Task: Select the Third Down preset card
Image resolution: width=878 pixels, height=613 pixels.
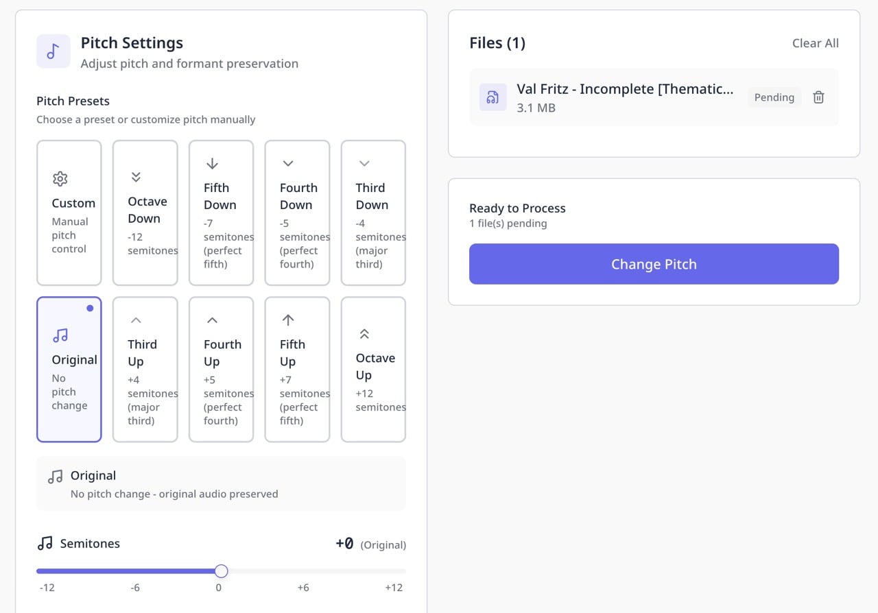Action: pyautogui.click(x=374, y=213)
